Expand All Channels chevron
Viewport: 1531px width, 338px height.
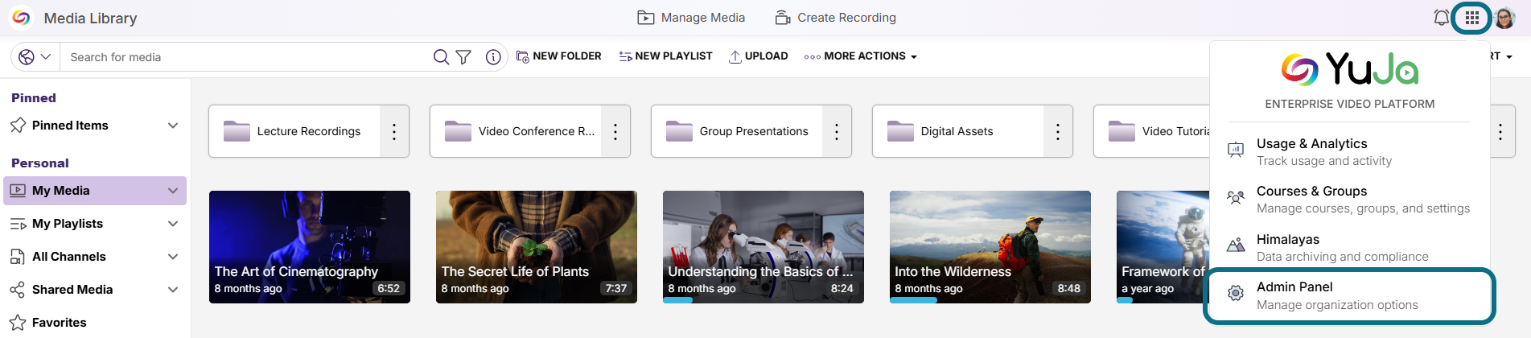[x=172, y=257]
